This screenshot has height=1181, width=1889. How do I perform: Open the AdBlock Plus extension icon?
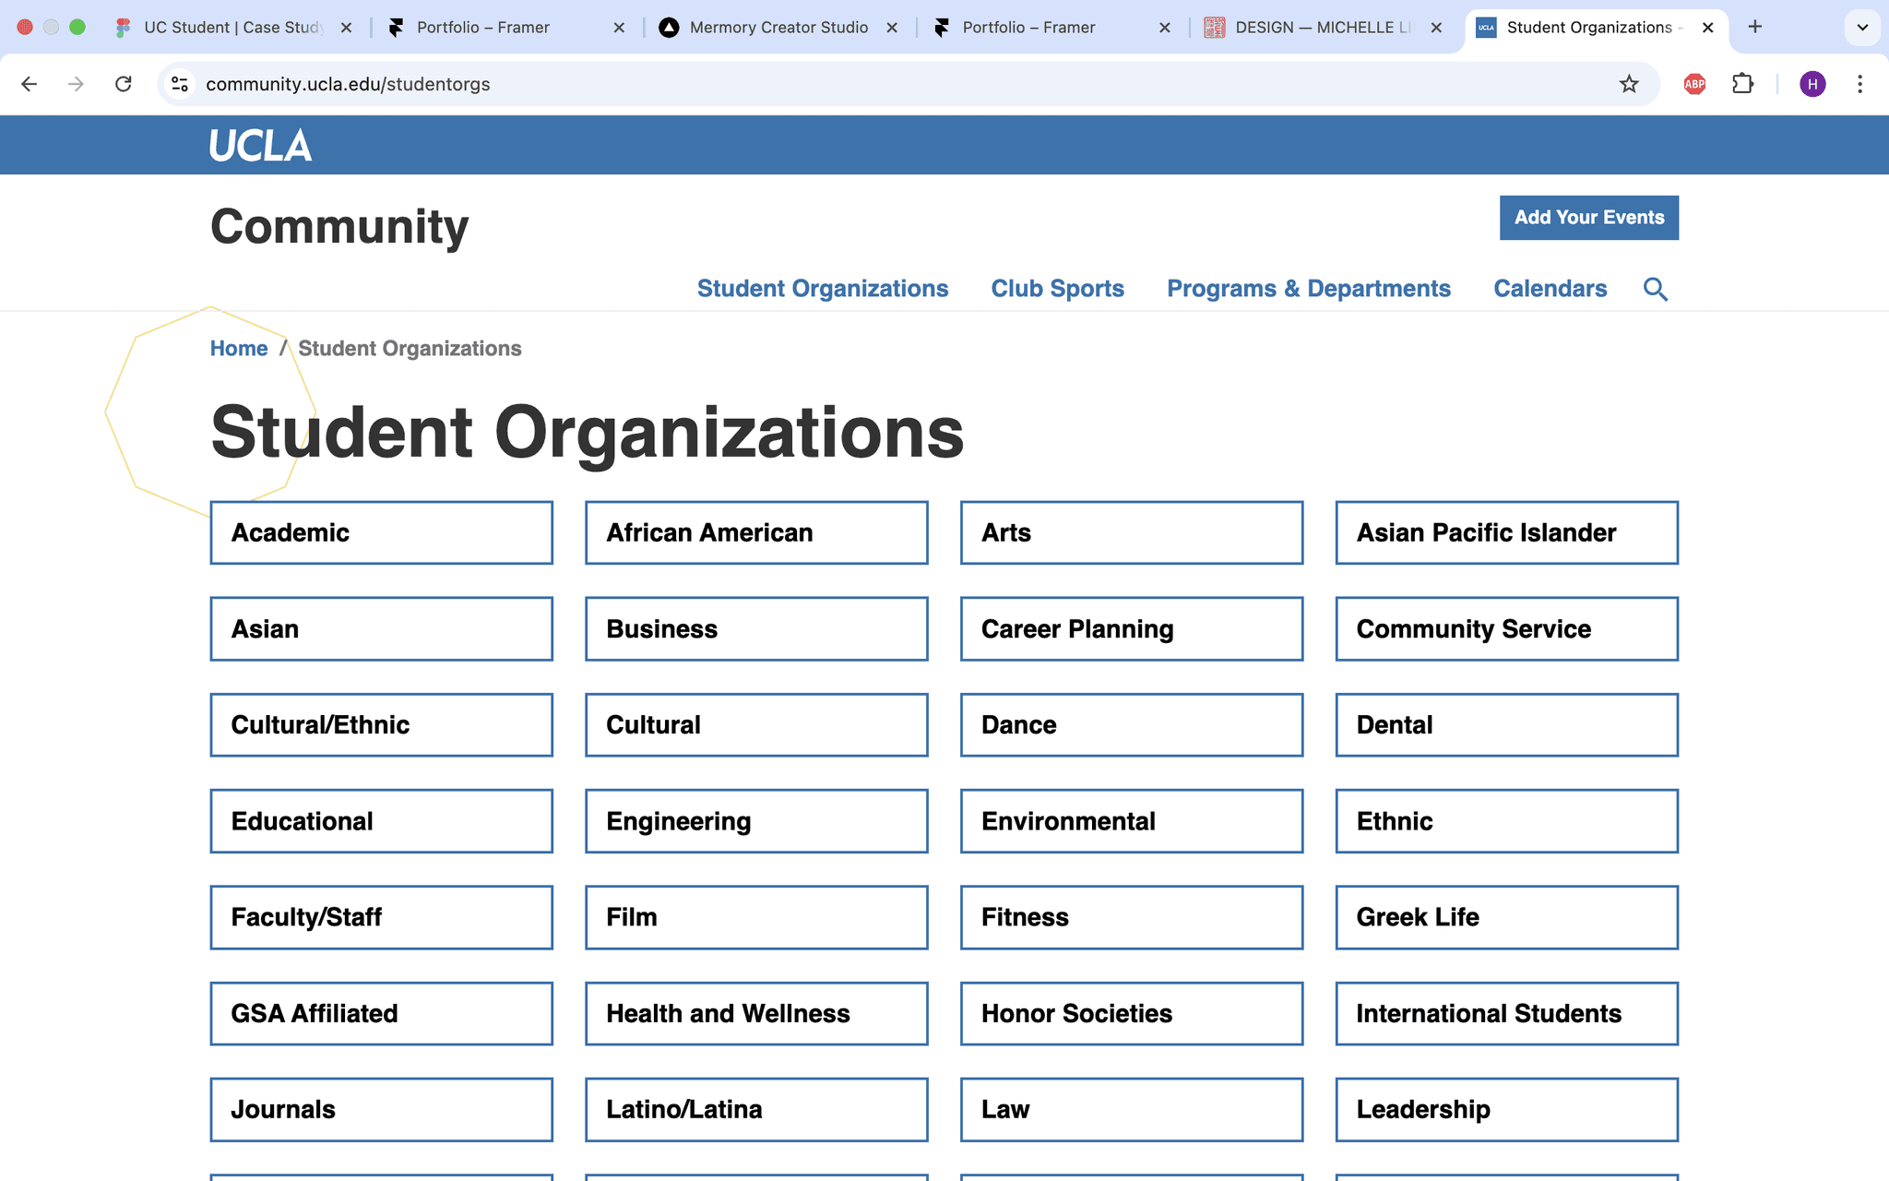point(1694,84)
